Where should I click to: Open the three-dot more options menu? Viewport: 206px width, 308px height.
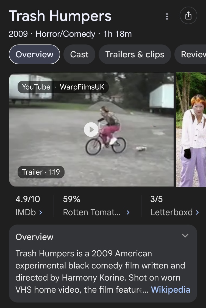pyautogui.click(x=167, y=16)
